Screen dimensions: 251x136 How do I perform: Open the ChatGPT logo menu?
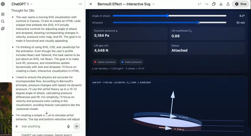(3, 4)
